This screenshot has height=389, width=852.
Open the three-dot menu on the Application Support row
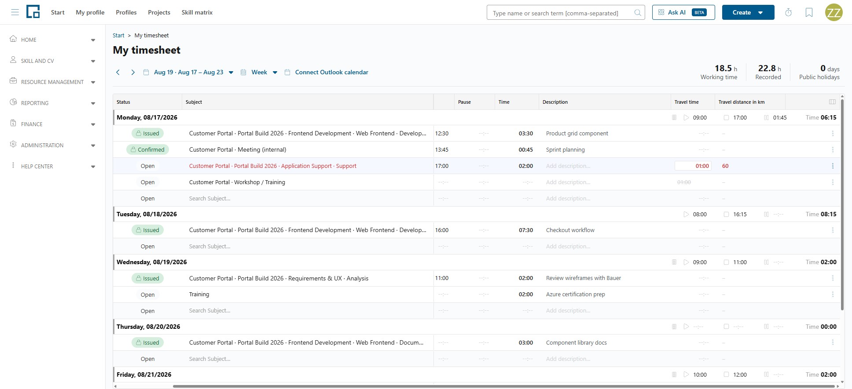click(833, 166)
